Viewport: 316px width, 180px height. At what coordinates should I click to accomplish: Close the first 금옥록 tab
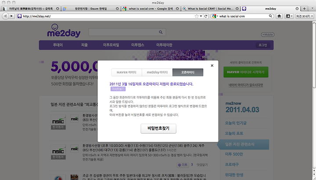pos(57,9)
